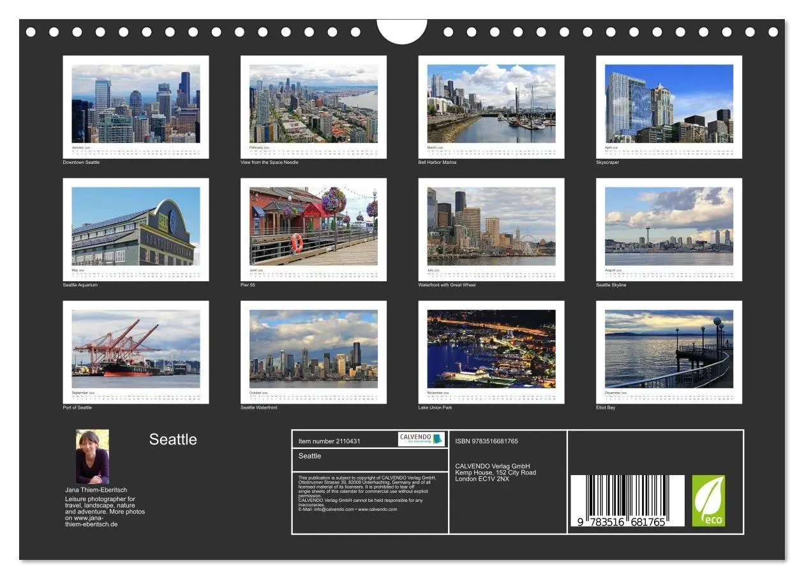
Task: Select the Waterfront with Great Wheel photo
Action: pos(491,230)
